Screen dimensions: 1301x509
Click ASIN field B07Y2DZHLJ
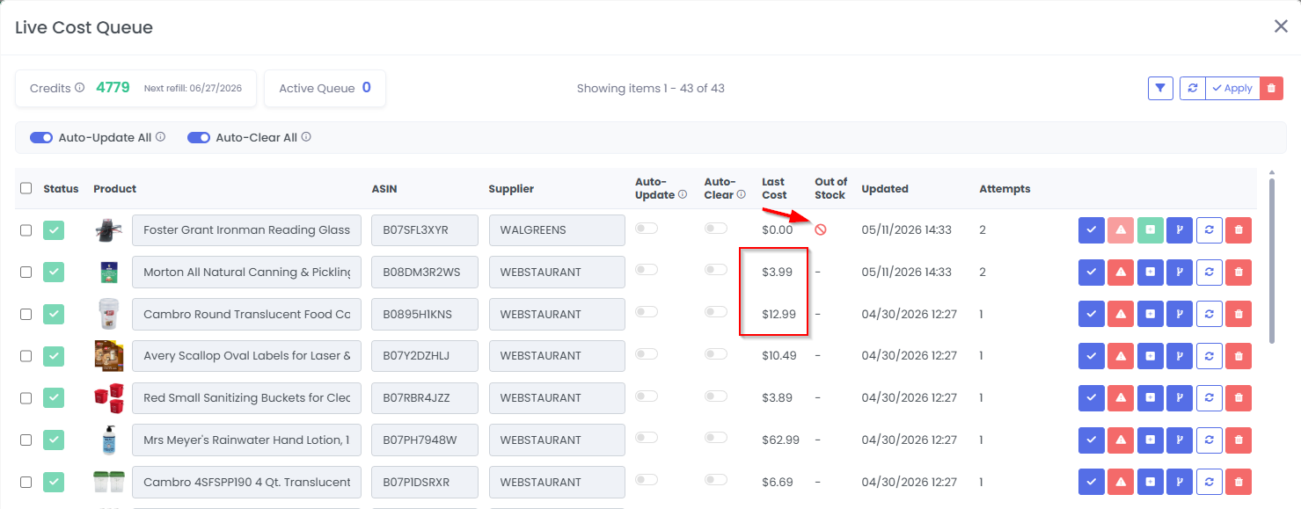point(425,356)
